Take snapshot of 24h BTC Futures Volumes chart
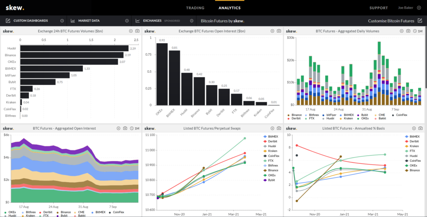Viewport: 427px width, 217px height. 137,31
